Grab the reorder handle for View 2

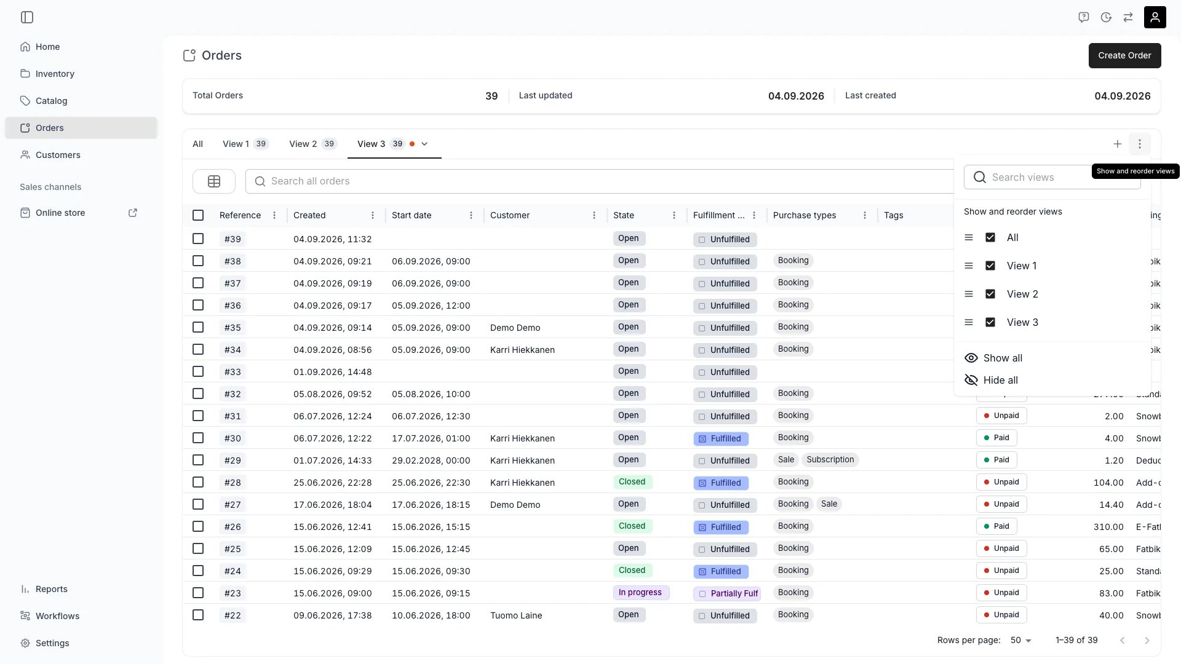click(x=969, y=294)
